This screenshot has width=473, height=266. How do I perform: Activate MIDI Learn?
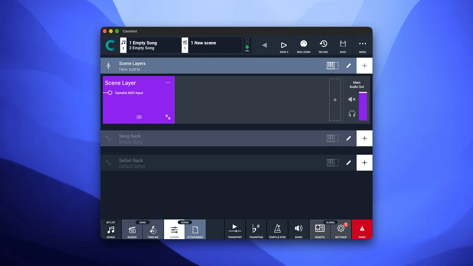[x=304, y=47]
